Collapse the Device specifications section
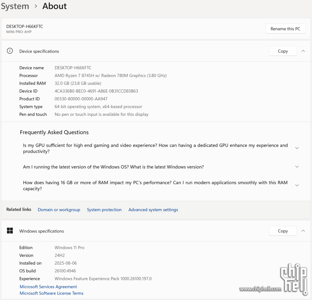This screenshot has width=312, height=300. coord(303,51)
